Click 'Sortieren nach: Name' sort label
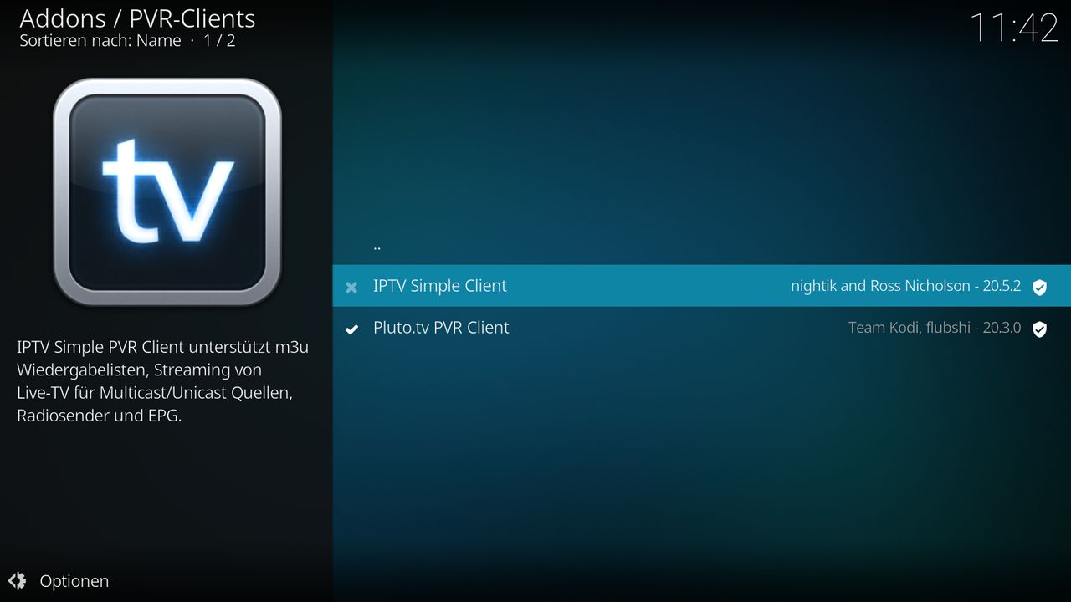The height and width of the screenshot is (602, 1071). click(x=100, y=40)
